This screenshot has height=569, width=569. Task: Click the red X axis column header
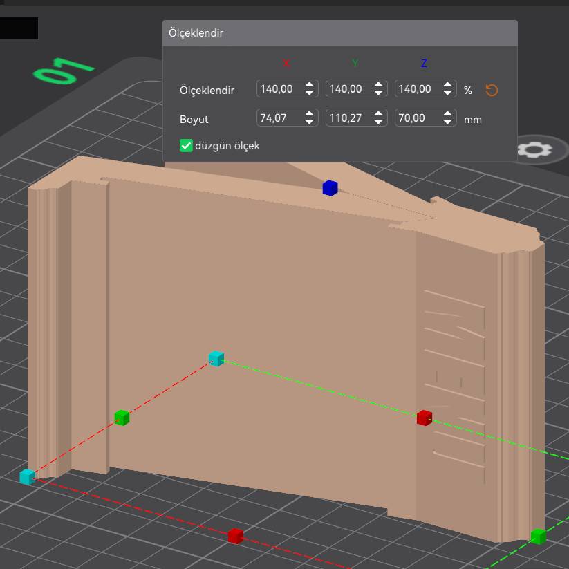click(x=286, y=64)
